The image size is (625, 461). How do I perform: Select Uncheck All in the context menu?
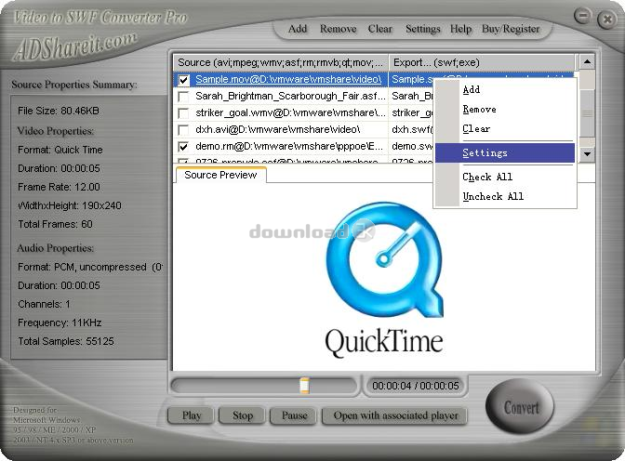pyautogui.click(x=493, y=196)
